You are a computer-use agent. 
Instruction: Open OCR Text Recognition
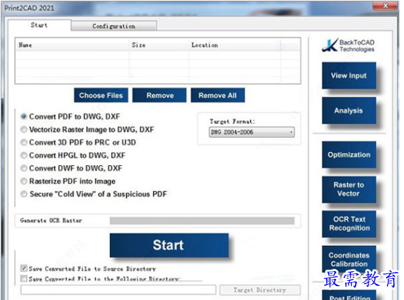click(x=349, y=223)
